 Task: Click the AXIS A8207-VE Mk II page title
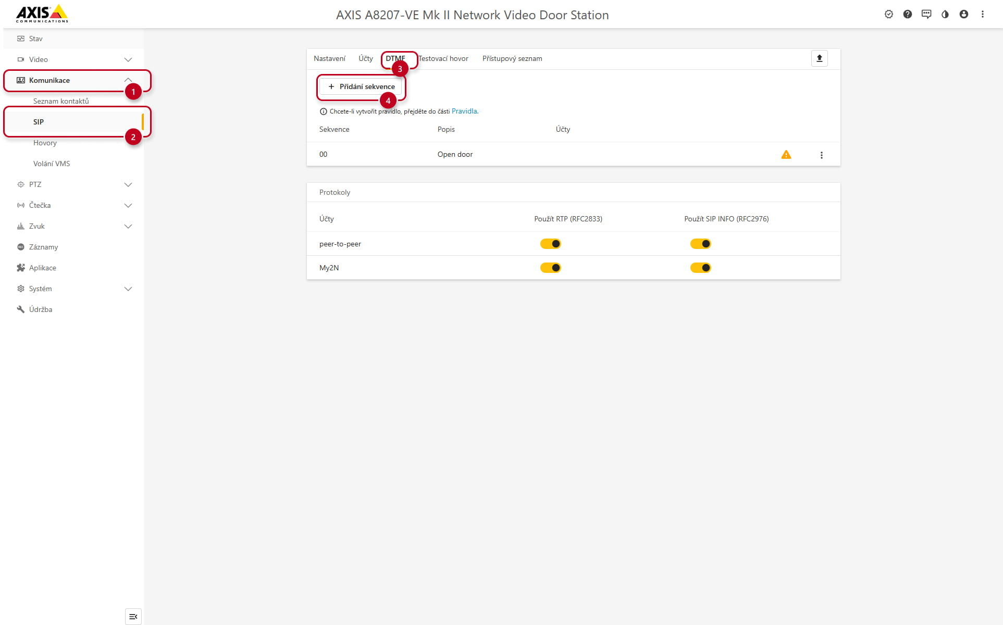pyautogui.click(x=473, y=15)
